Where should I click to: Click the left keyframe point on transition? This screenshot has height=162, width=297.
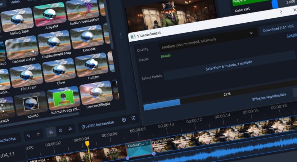(x=128, y=158)
